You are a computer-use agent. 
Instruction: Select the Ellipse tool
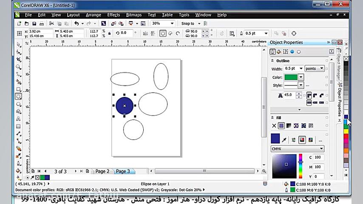pyautogui.click(x=19, y=96)
